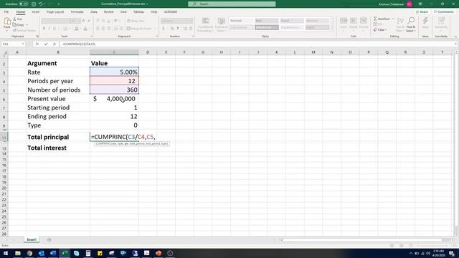Select the Present value cell 4,000,000

tap(114, 99)
